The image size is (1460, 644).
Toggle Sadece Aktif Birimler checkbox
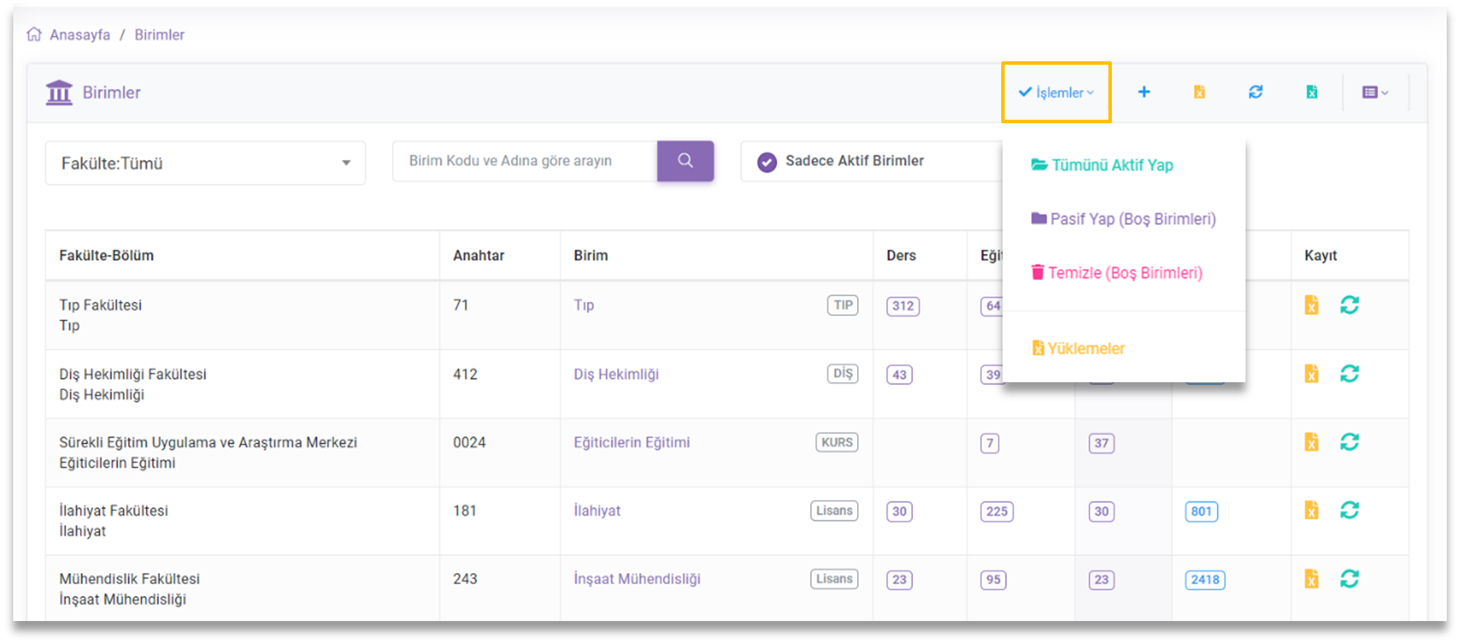pos(767,162)
